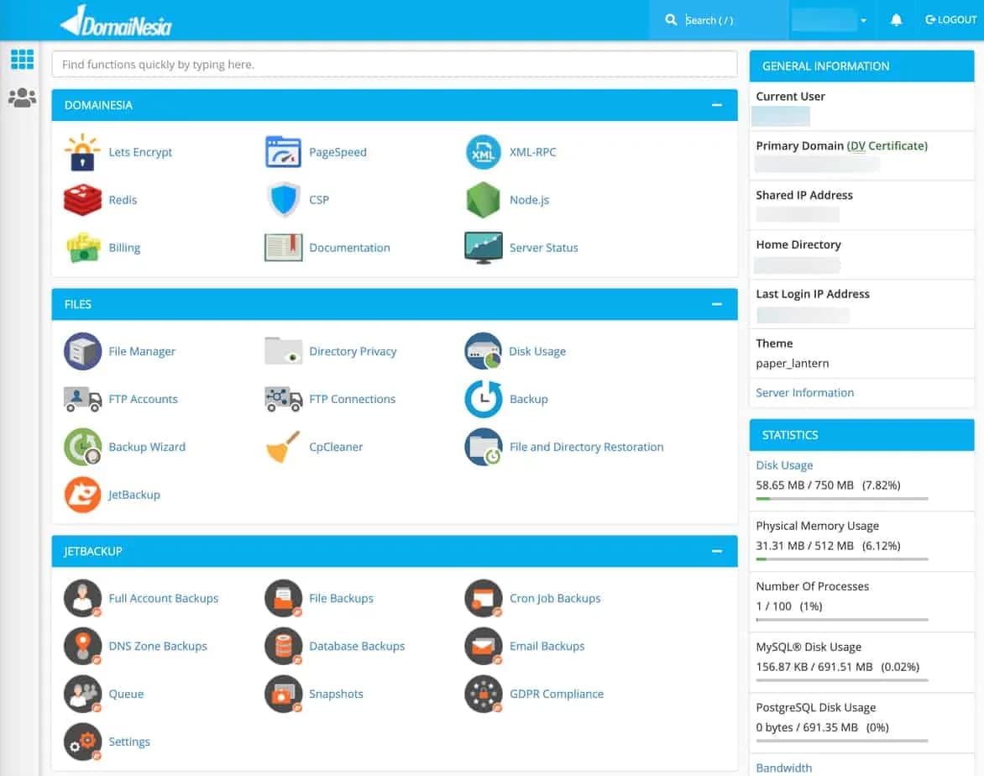Image resolution: width=984 pixels, height=776 pixels.
Task: Open Server Status monitor
Action: pyautogui.click(x=543, y=248)
